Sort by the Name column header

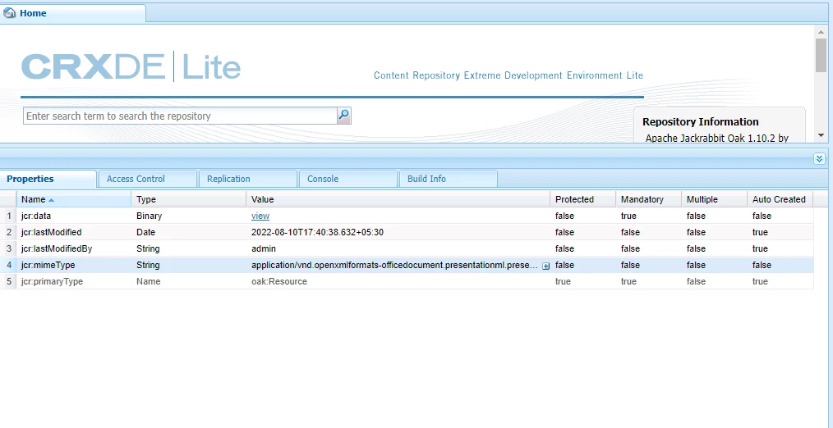[x=74, y=199]
